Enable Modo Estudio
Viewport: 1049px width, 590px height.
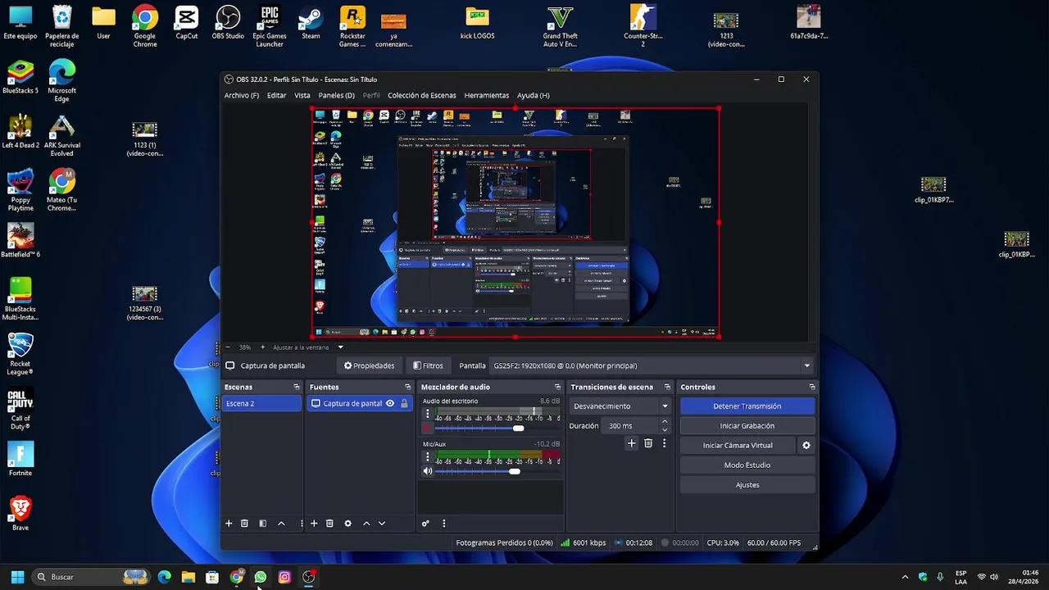pyautogui.click(x=747, y=465)
